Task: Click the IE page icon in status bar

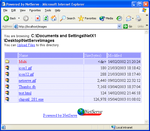Action: 3,127
